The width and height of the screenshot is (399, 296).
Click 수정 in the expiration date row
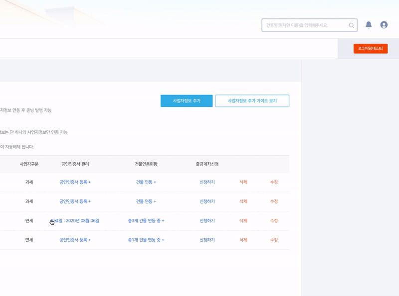coord(274,220)
